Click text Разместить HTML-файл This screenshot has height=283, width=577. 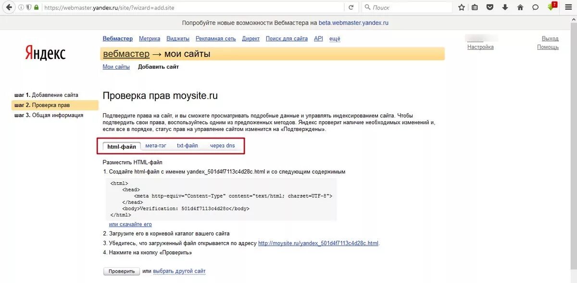tap(133, 163)
